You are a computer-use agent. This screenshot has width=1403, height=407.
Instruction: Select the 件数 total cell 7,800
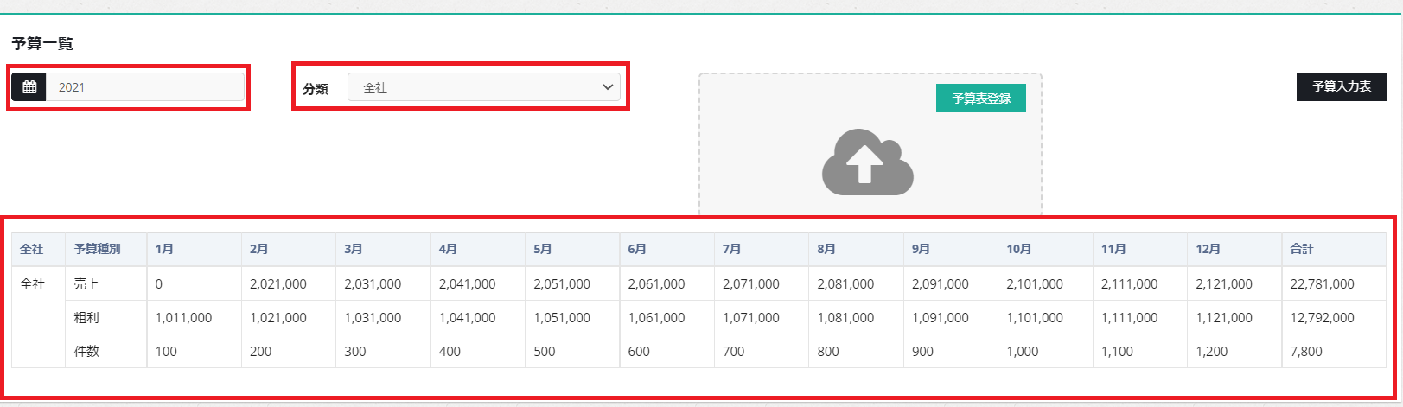point(1306,352)
